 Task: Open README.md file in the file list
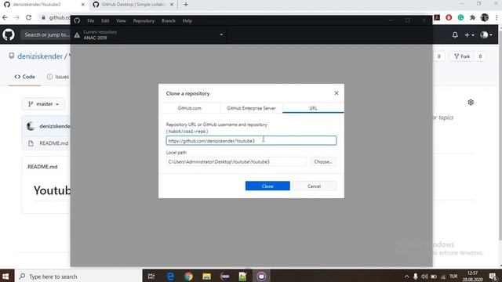(54, 143)
